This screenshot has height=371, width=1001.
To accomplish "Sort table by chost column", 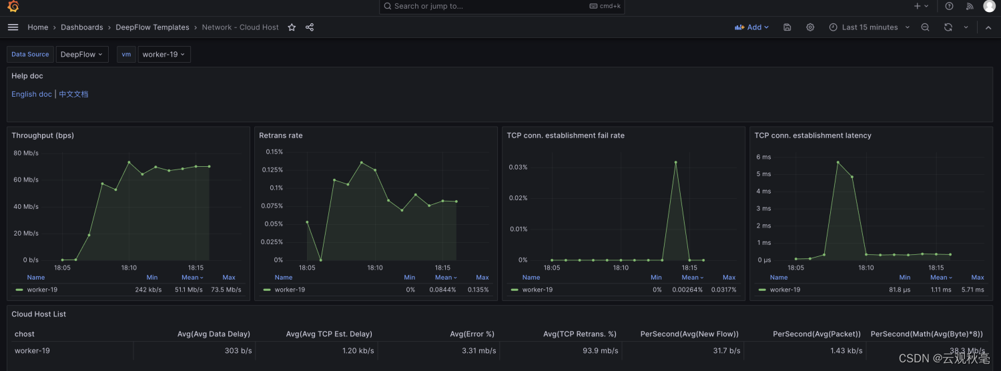I will (25, 334).
